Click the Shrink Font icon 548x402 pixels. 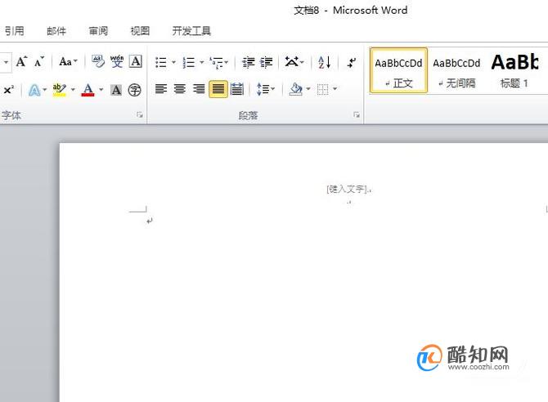pos(39,62)
